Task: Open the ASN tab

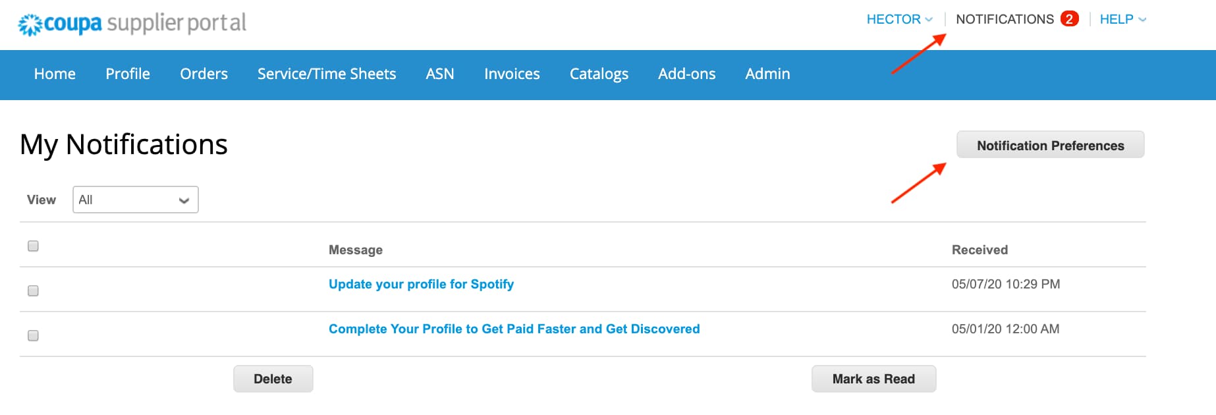Action: coord(440,74)
